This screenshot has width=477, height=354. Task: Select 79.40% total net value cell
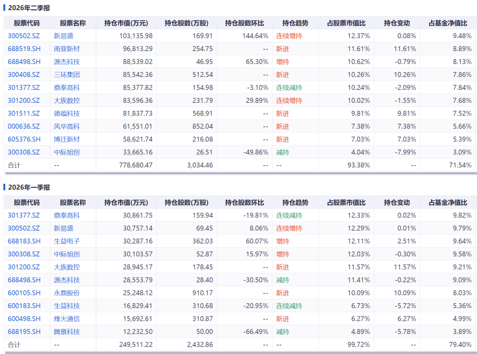pos(460,345)
